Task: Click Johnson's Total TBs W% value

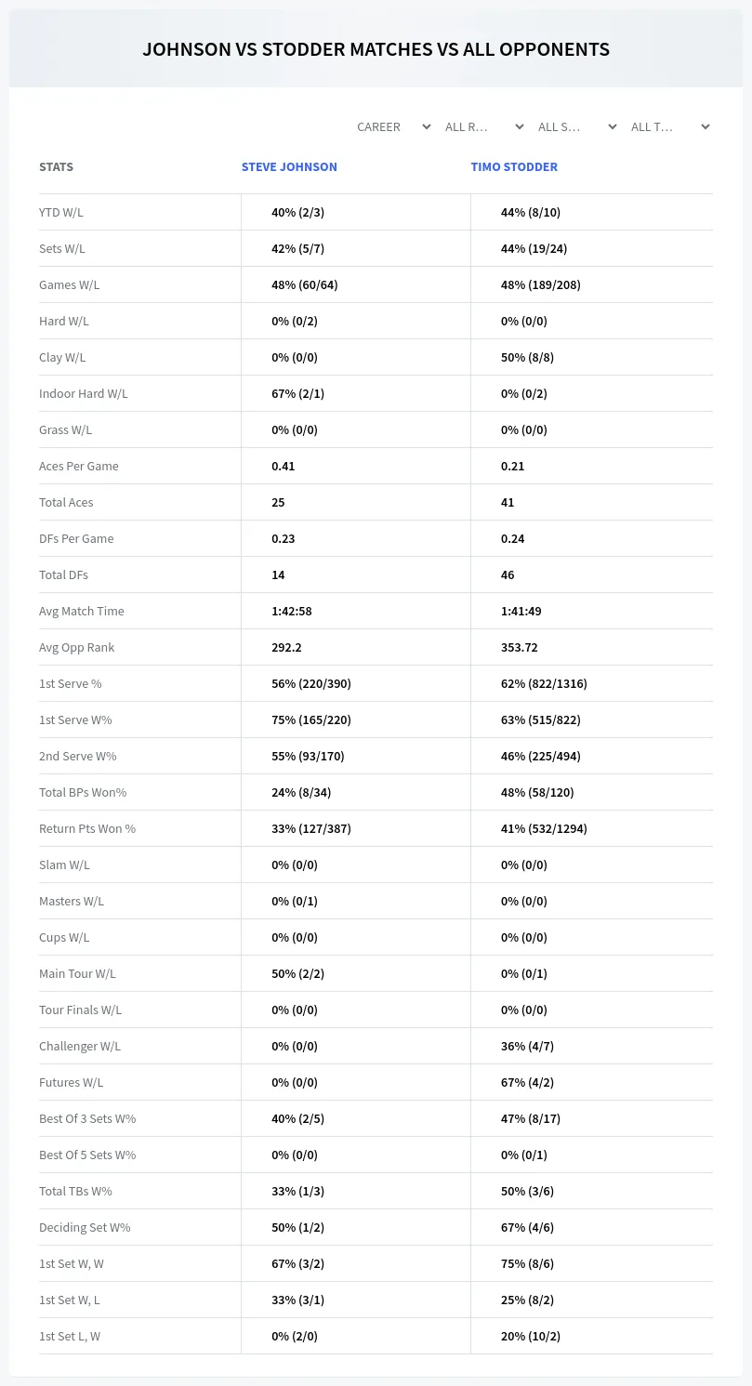Action: (x=297, y=1191)
